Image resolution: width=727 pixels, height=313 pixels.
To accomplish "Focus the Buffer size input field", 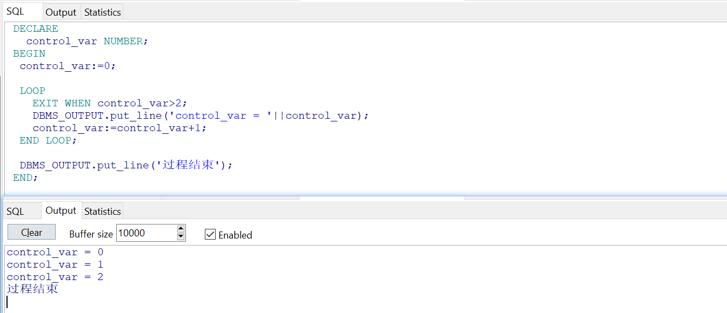I will (x=146, y=233).
